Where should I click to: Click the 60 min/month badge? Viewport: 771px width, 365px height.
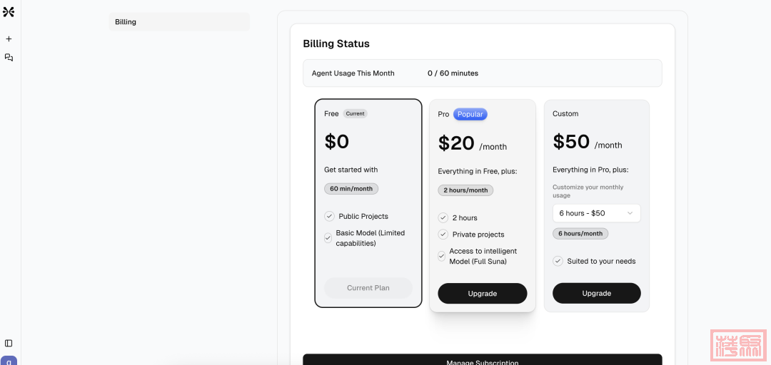coord(351,189)
